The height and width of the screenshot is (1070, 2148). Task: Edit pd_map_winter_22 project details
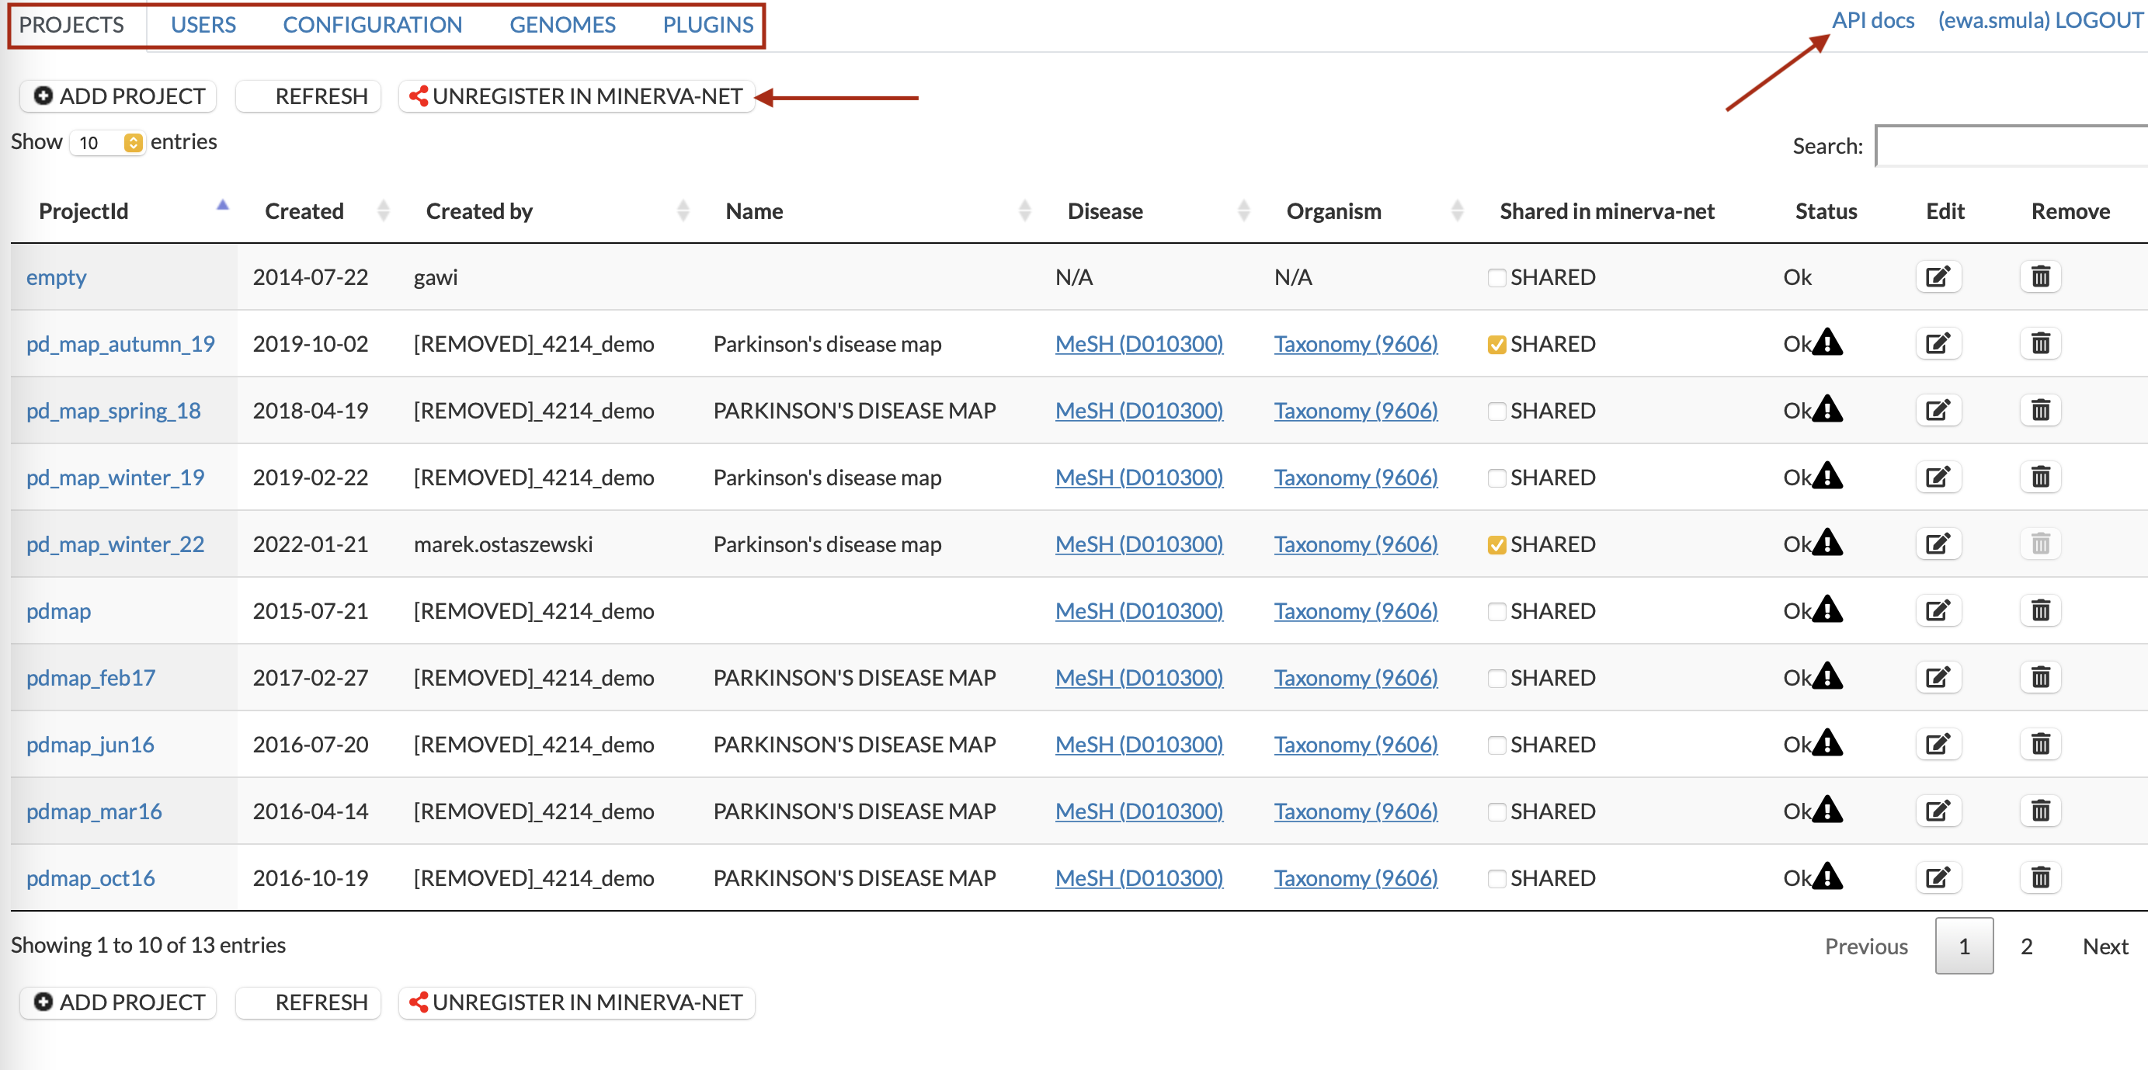[1937, 544]
